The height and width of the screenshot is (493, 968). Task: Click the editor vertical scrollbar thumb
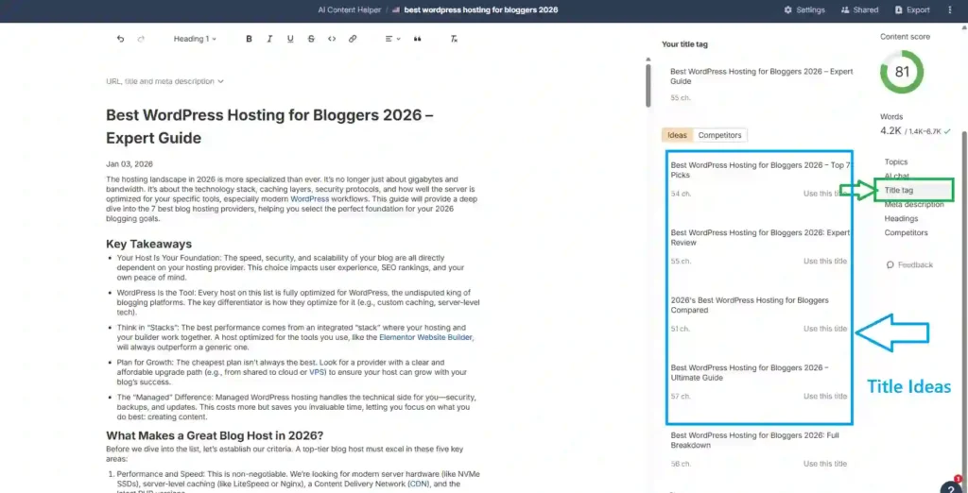point(648,85)
